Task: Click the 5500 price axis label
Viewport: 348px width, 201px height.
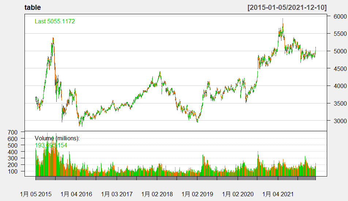Action: 340,34
